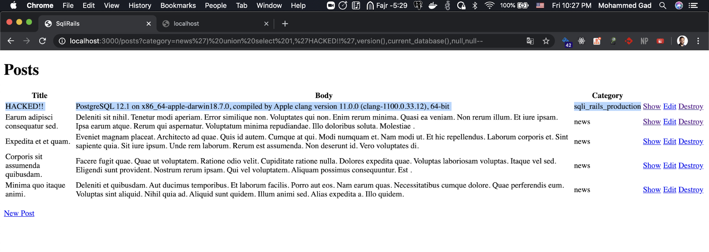The image size is (709, 252).
Task: Click the Zoom camera menu bar icon
Action: pyautogui.click(x=331, y=5)
